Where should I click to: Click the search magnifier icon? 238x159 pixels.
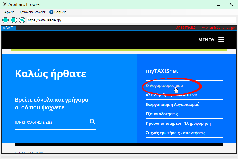[x=92, y=122]
